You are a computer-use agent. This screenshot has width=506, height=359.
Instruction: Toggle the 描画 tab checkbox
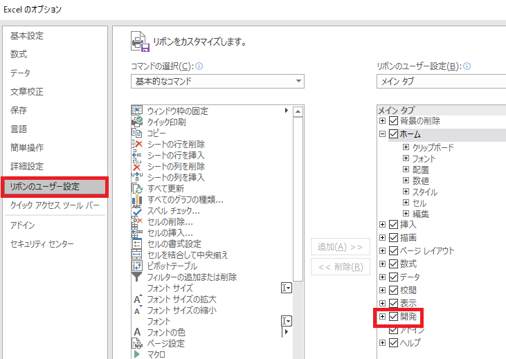tap(393, 238)
